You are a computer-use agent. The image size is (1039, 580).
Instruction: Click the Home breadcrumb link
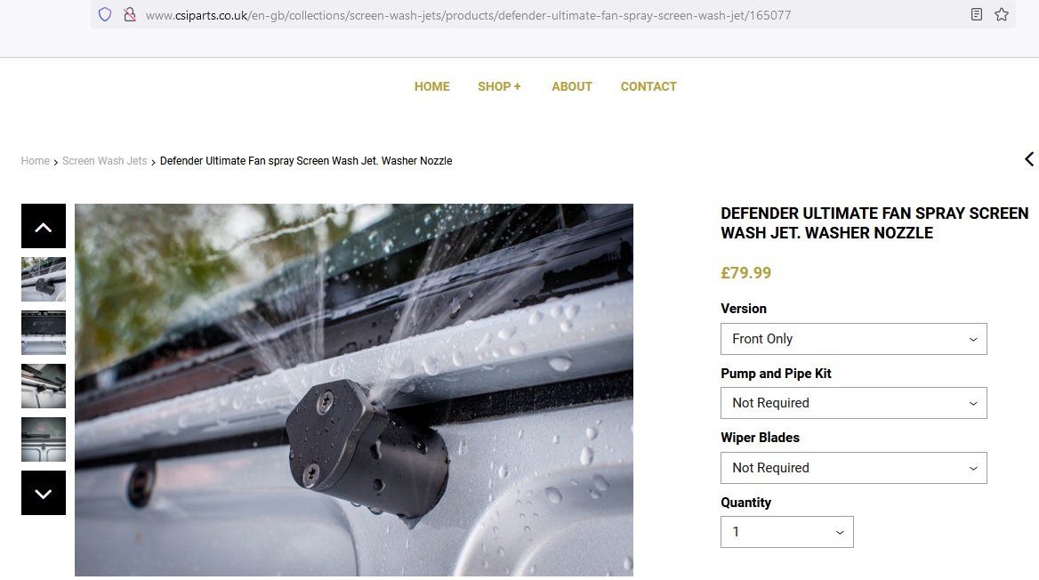[35, 161]
